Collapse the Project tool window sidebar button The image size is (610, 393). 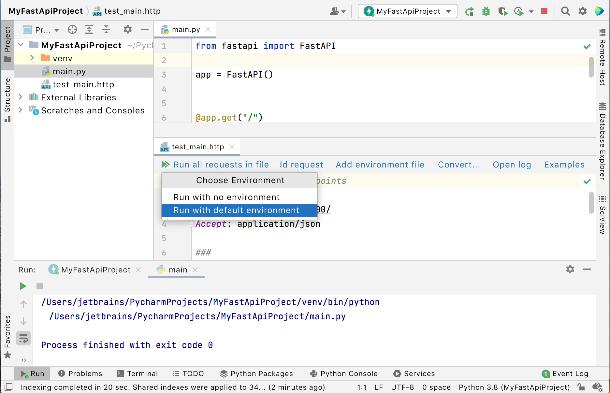tap(8, 42)
